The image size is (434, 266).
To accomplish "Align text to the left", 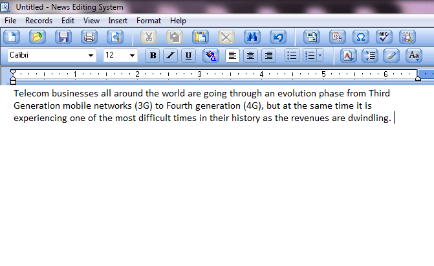I will [232, 56].
